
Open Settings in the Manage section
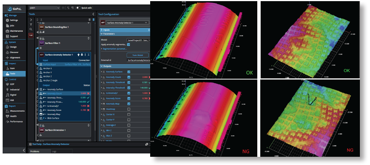[13, 20]
